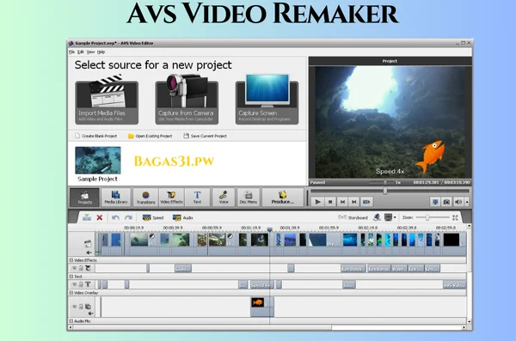
Task: Collapse the Video Effects track group
Action: tap(71, 260)
